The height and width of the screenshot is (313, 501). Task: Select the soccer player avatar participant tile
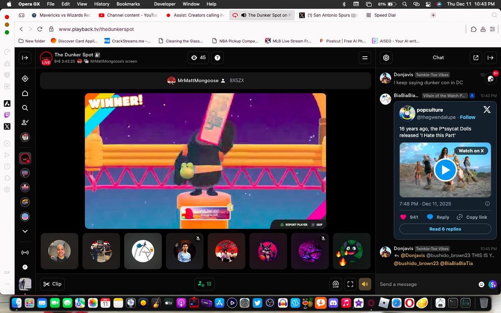[x=185, y=251]
